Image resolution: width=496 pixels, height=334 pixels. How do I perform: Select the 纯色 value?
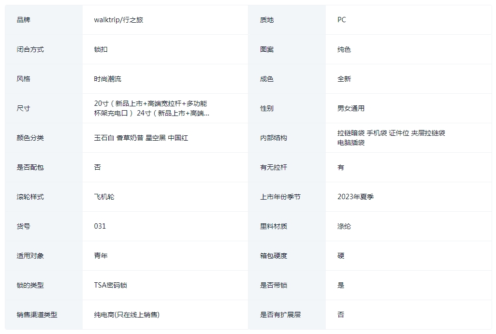pyautogui.click(x=344, y=49)
